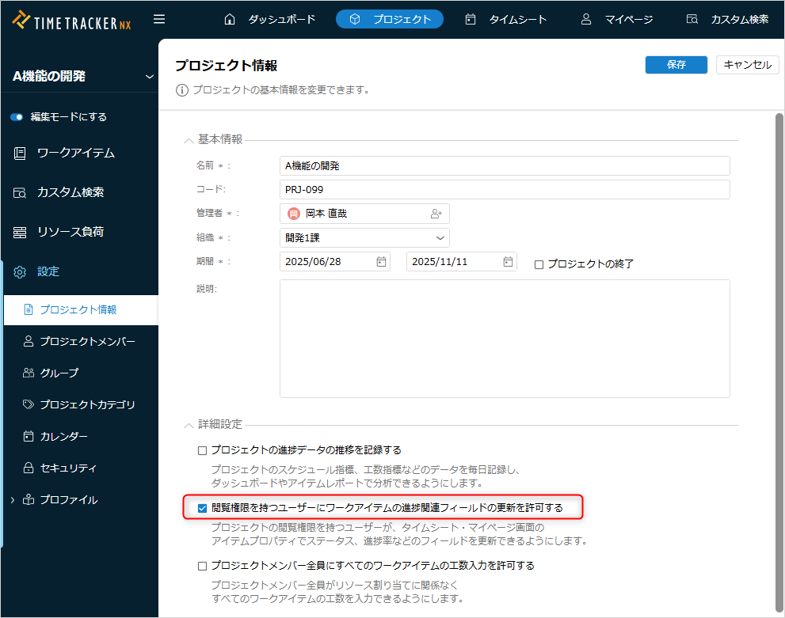Click the add manager icon in 管理者 field
Image resolution: width=785 pixels, height=618 pixels.
click(436, 214)
